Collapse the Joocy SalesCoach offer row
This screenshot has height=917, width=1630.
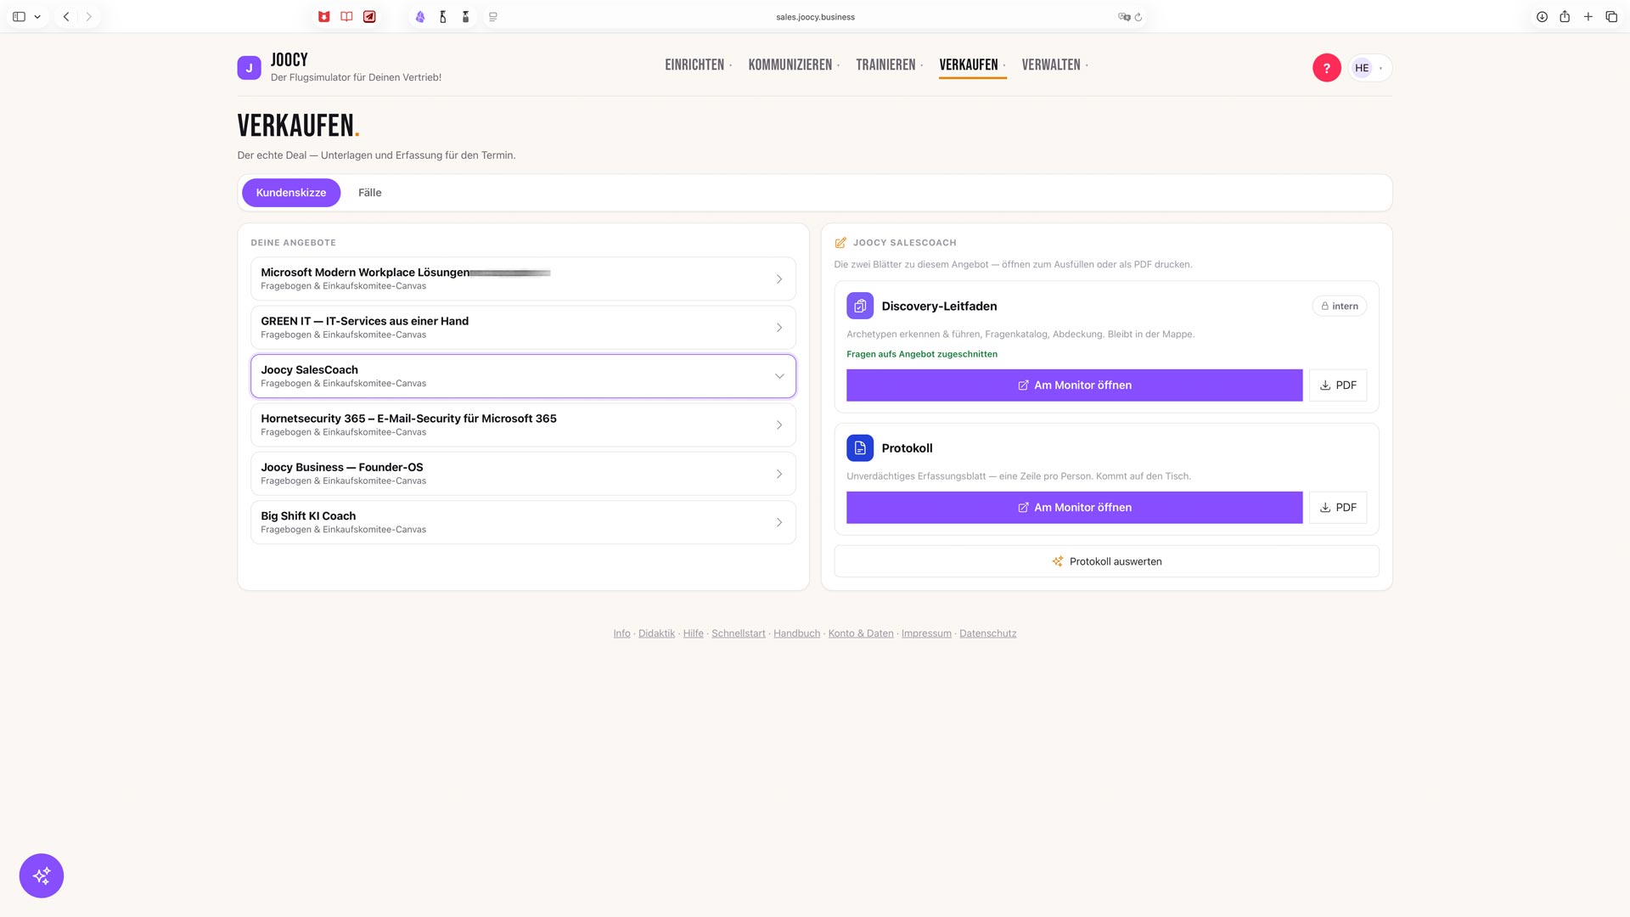click(523, 376)
